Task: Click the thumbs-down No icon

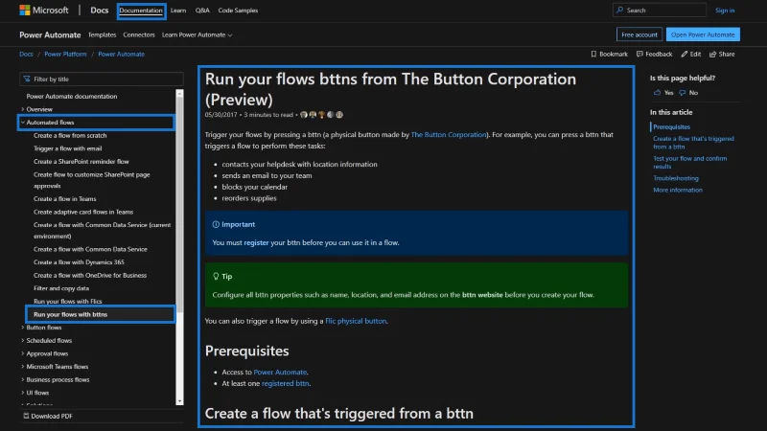Action: coord(683,92)
